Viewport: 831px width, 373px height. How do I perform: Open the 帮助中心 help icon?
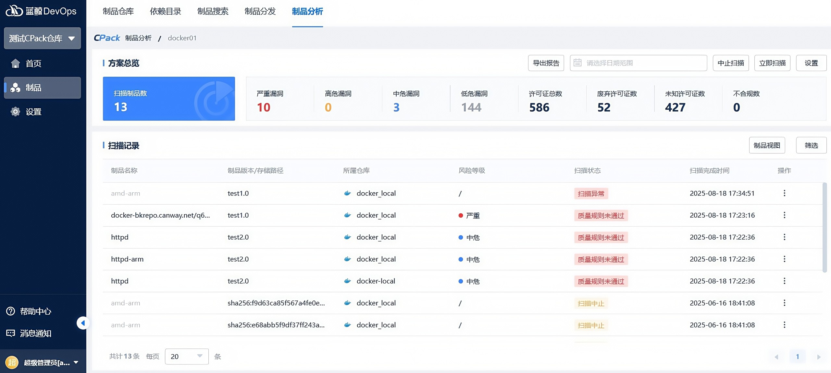point(11,311)
